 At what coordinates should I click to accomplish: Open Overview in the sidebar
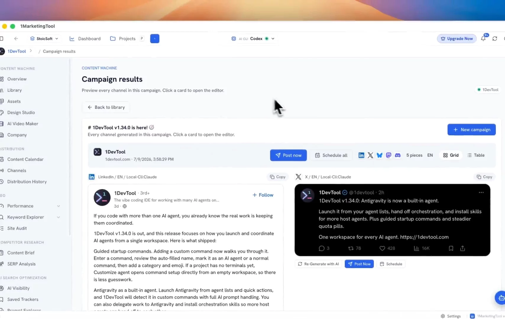pos(17,79)
